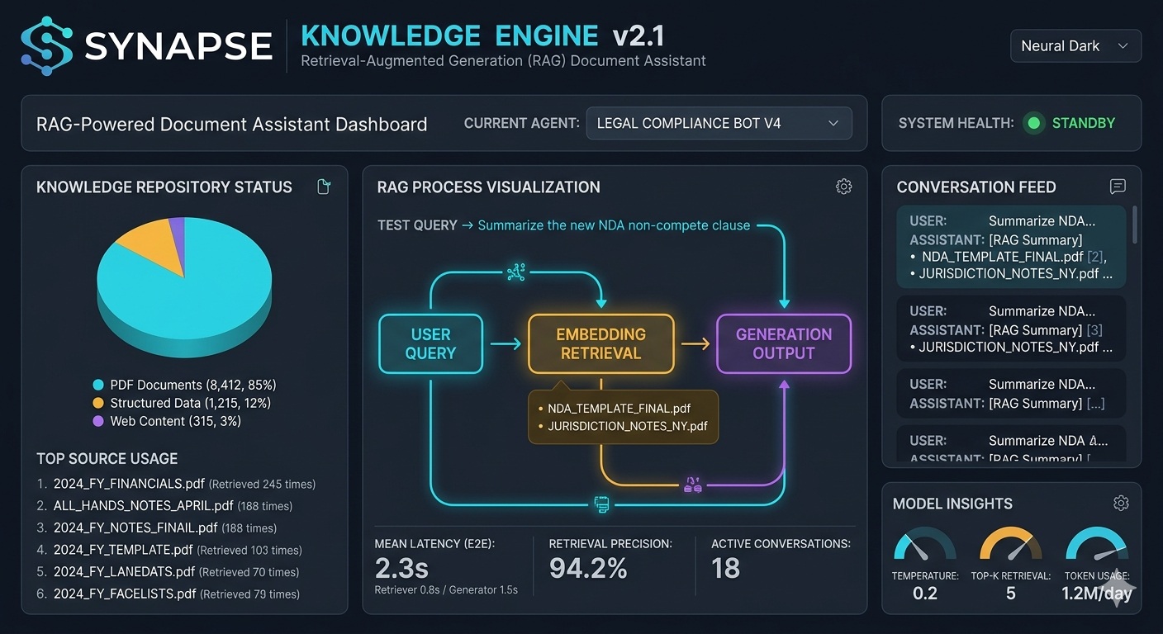Click the green System Health status indicator
This screenshot has height=634, width=1163.
pos(1032,124)
